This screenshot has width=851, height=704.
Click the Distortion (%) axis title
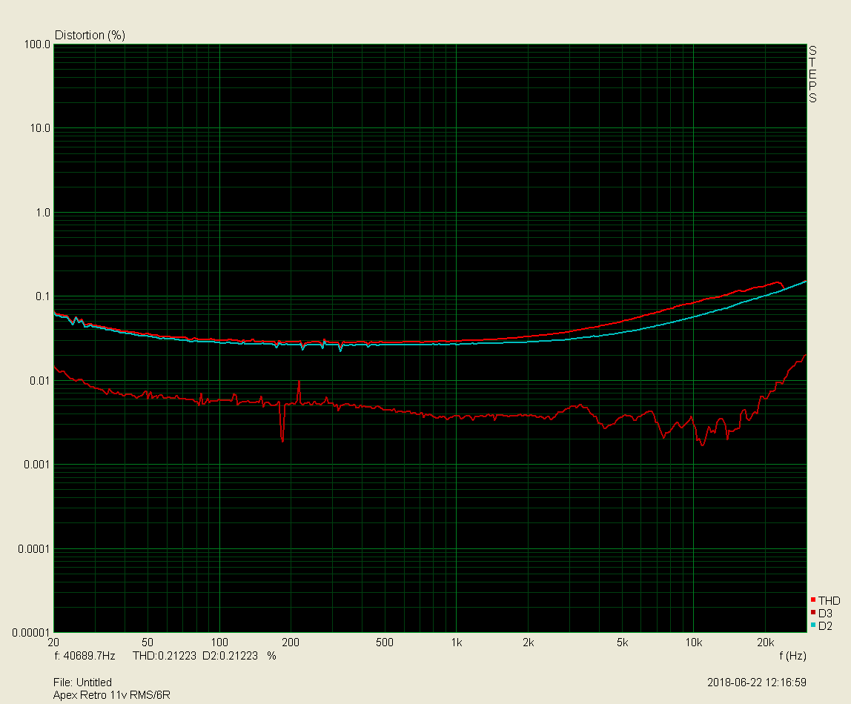point(90,36)
